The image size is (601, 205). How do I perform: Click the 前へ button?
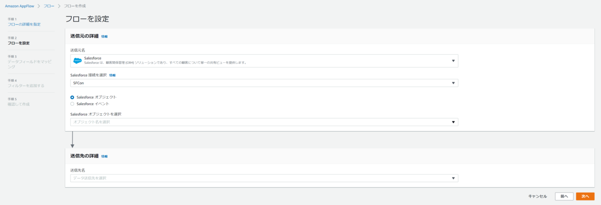pyautogui.click(x=564, y=197)
